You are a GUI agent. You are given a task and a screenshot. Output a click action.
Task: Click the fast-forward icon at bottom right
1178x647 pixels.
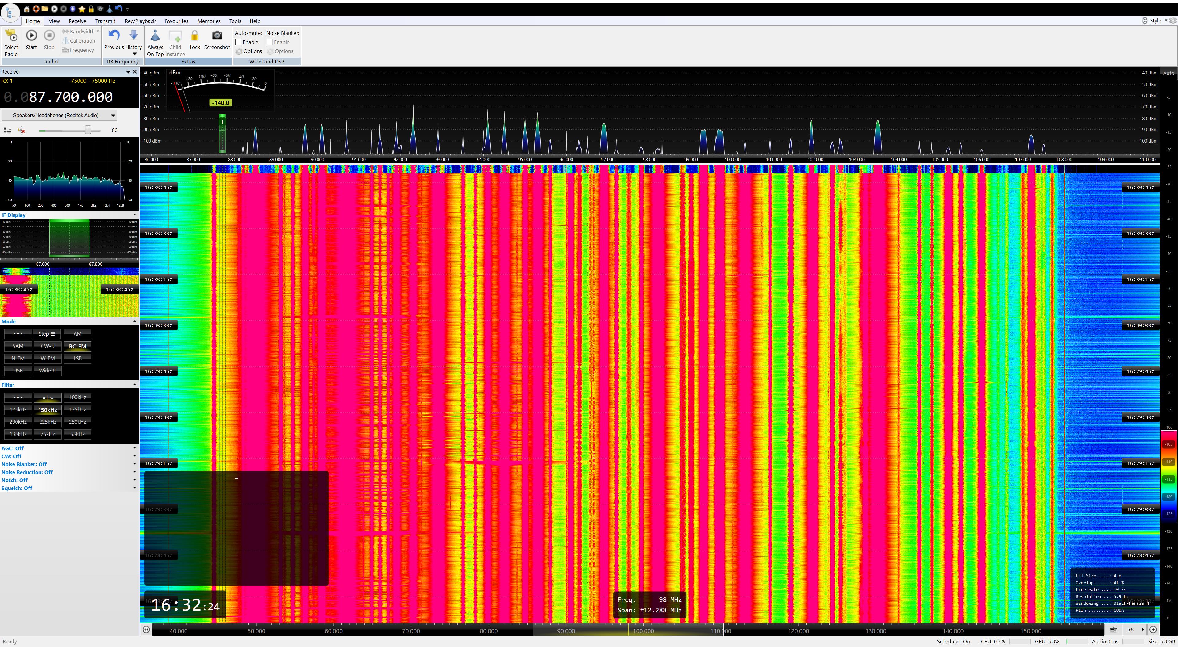coord(1153,630)
